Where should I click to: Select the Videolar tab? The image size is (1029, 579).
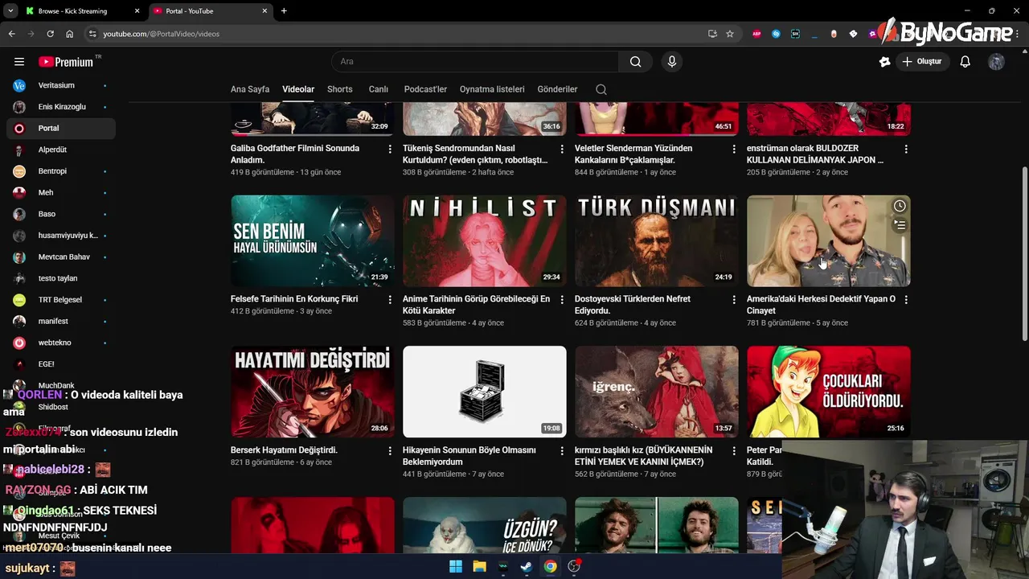[x=298, y=89]
